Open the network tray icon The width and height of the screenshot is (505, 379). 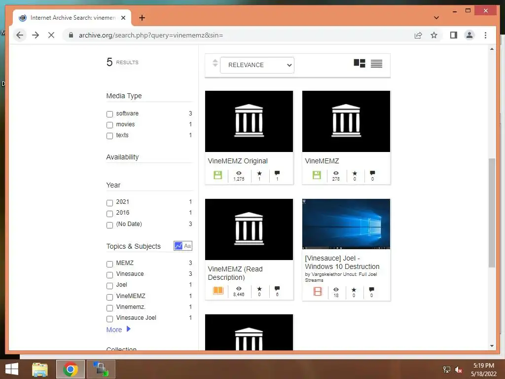(x=447, y=369)
